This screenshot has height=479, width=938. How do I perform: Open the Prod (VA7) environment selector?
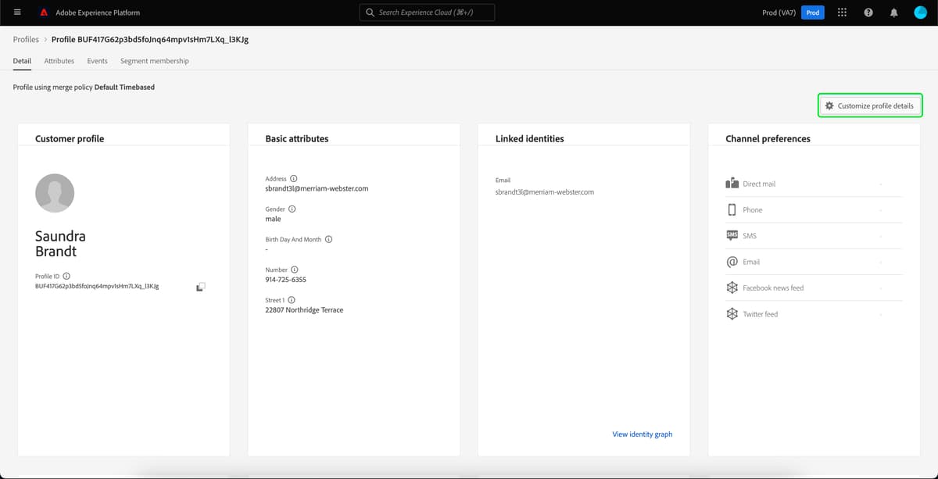778,12
